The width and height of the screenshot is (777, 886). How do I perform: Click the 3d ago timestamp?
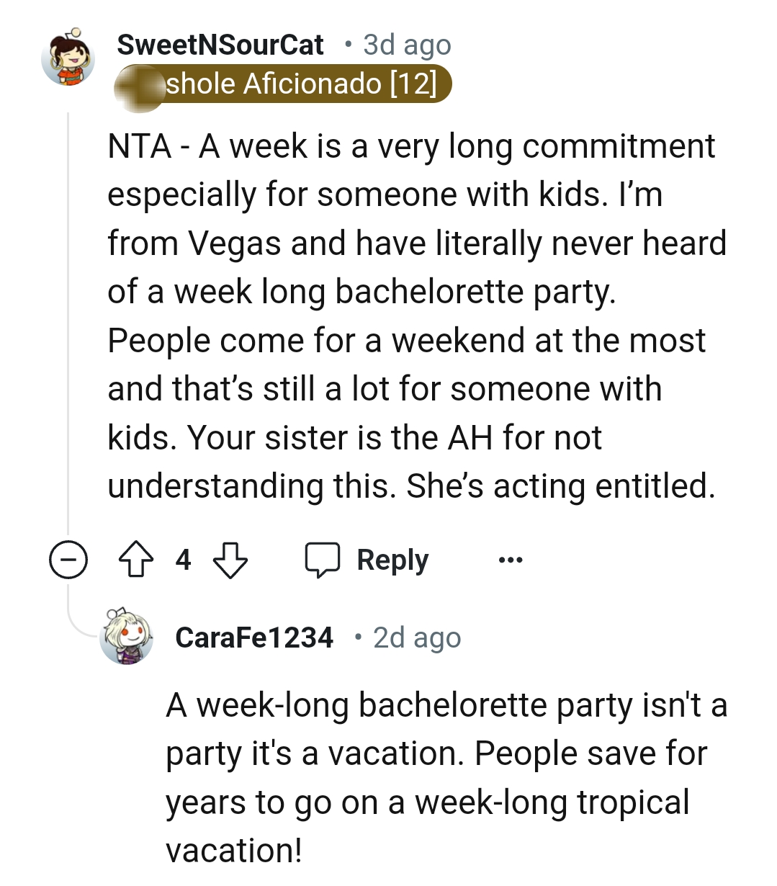[x=405, y=44]
